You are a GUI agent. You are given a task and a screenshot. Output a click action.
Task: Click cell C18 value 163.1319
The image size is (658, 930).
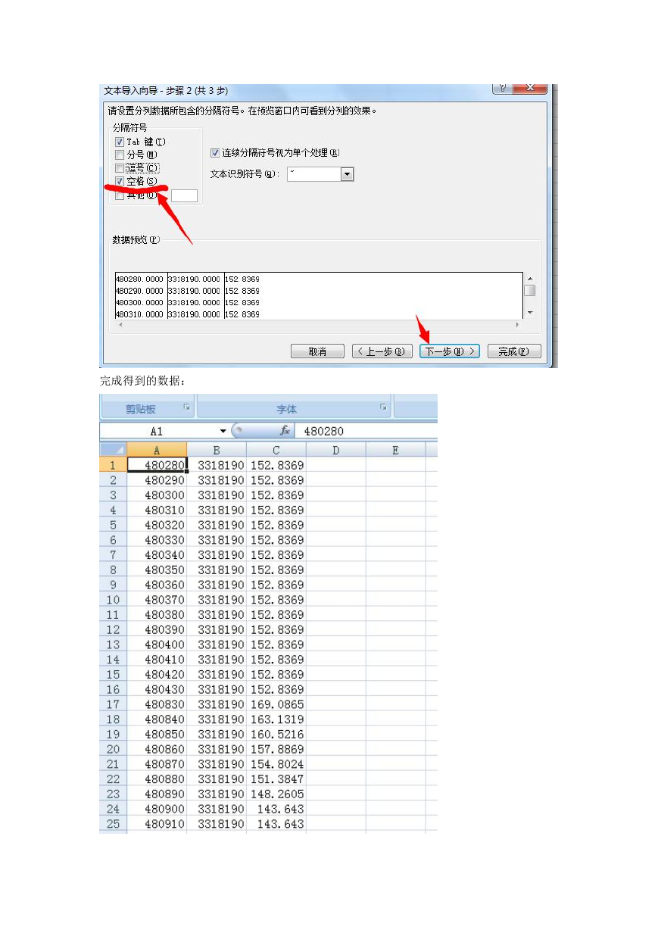point(276,719)
